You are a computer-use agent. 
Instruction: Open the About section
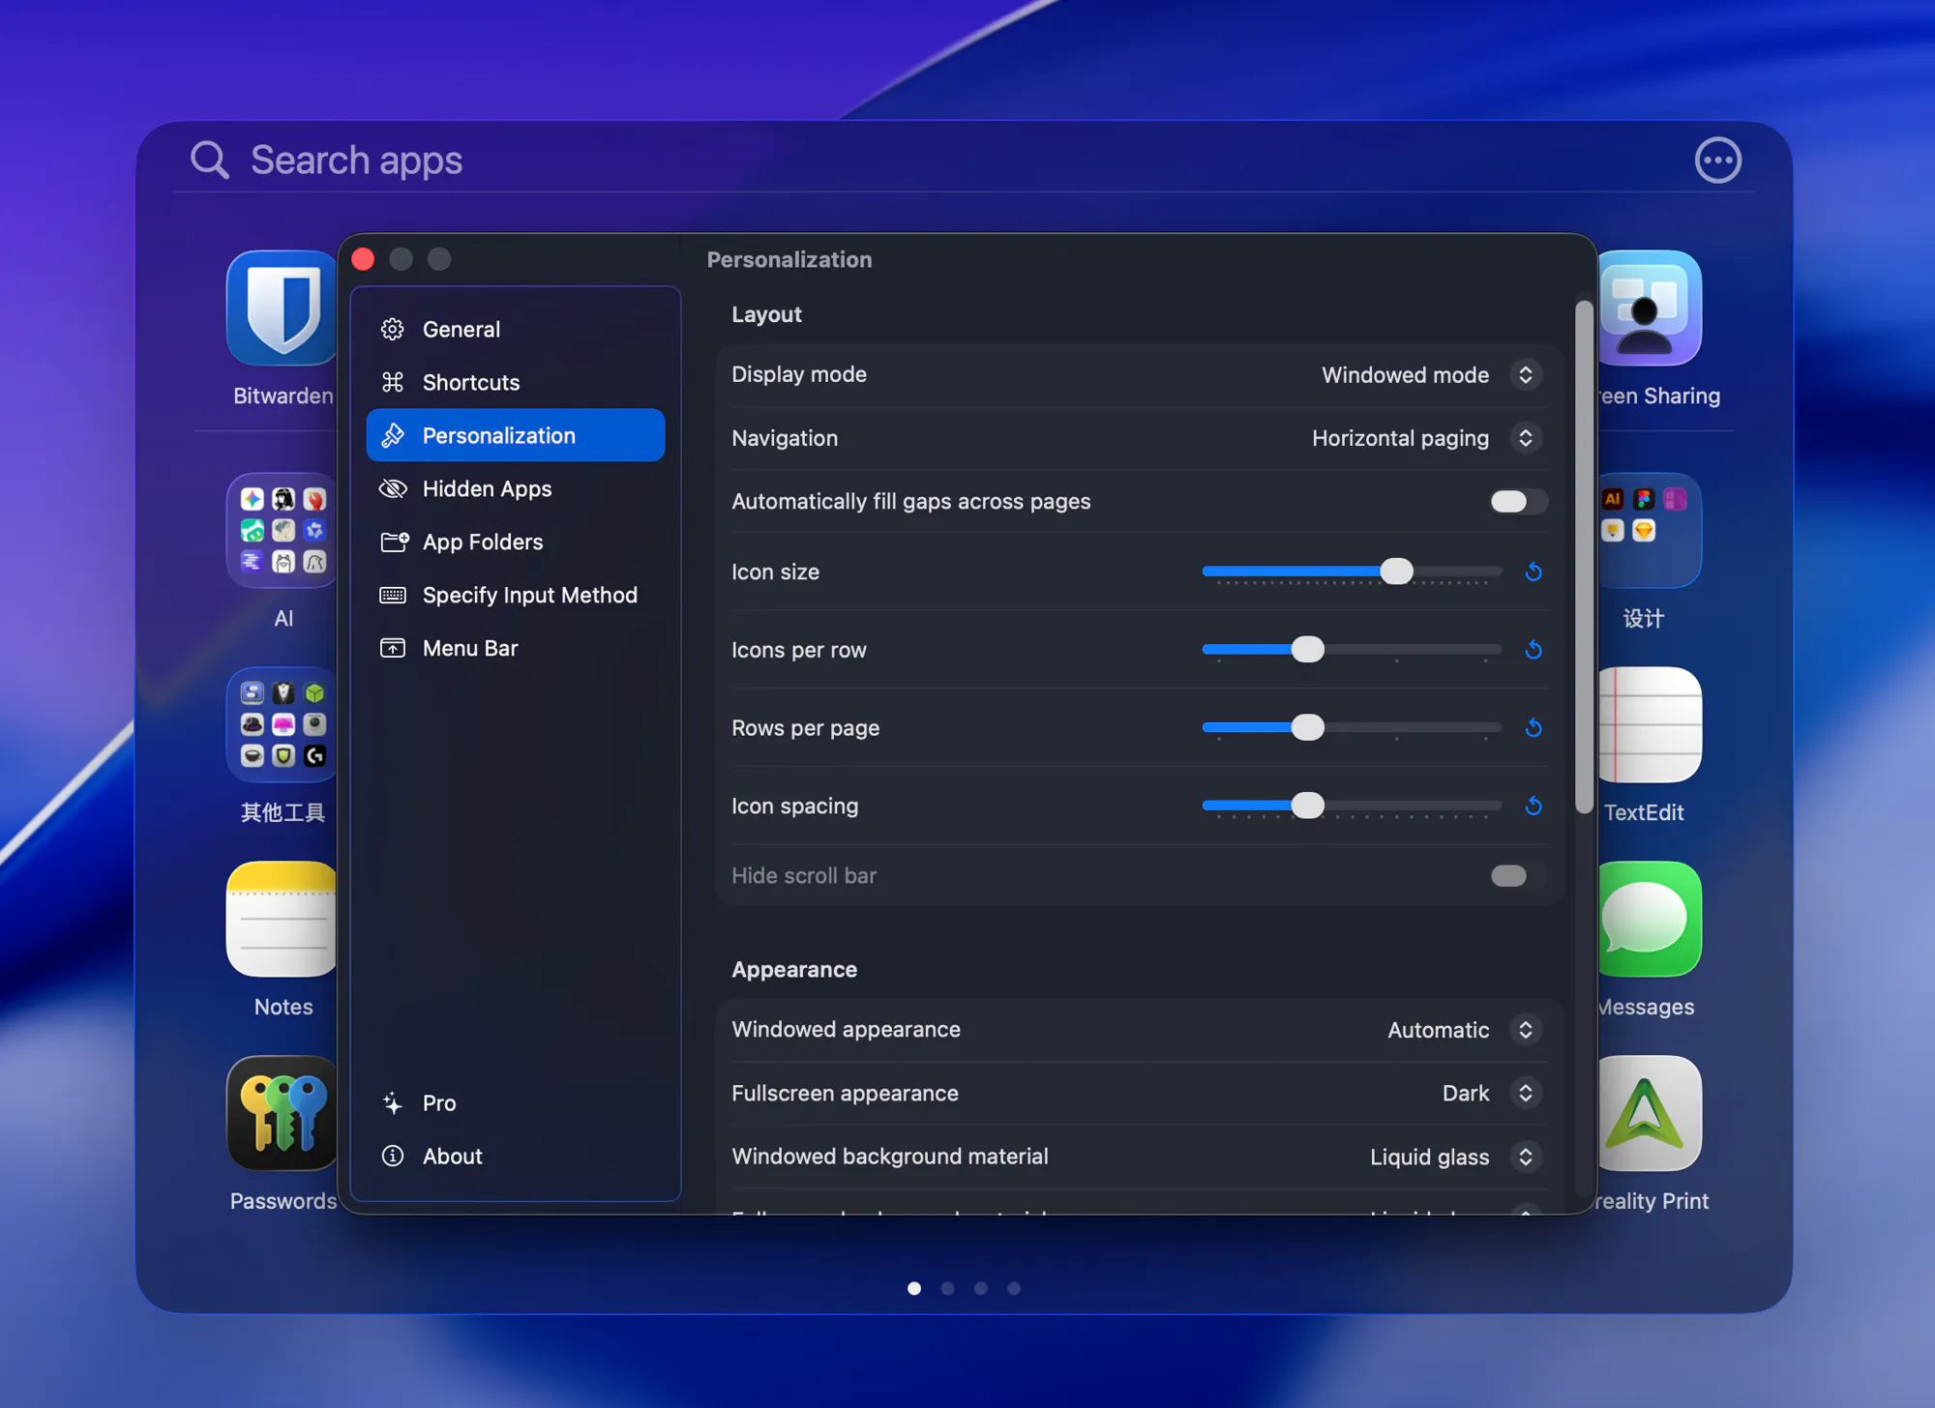[x=516, y=1157]
